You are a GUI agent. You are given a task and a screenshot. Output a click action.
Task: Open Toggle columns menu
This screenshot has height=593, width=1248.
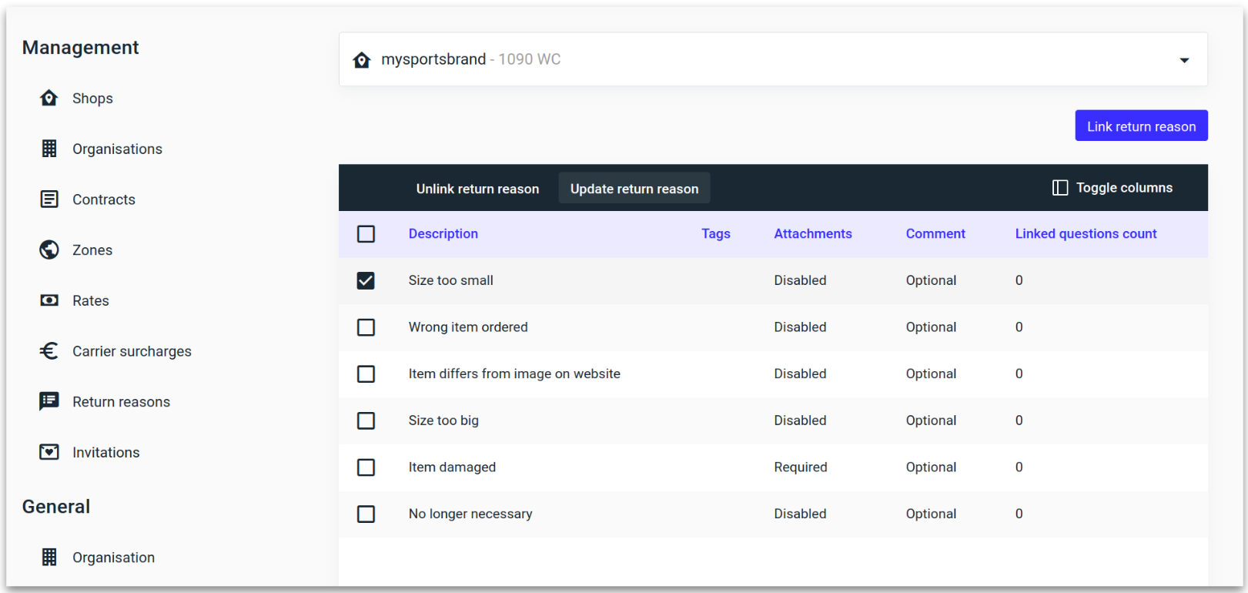(1112, 188)
